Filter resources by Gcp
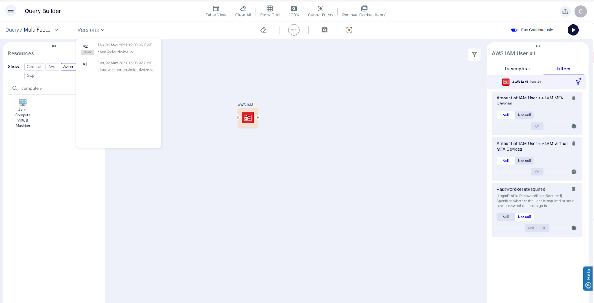This screenshot has width=594, height=303. pos(30,75)
